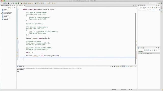
Task: Click Clear Console icon
Action: 117,66
